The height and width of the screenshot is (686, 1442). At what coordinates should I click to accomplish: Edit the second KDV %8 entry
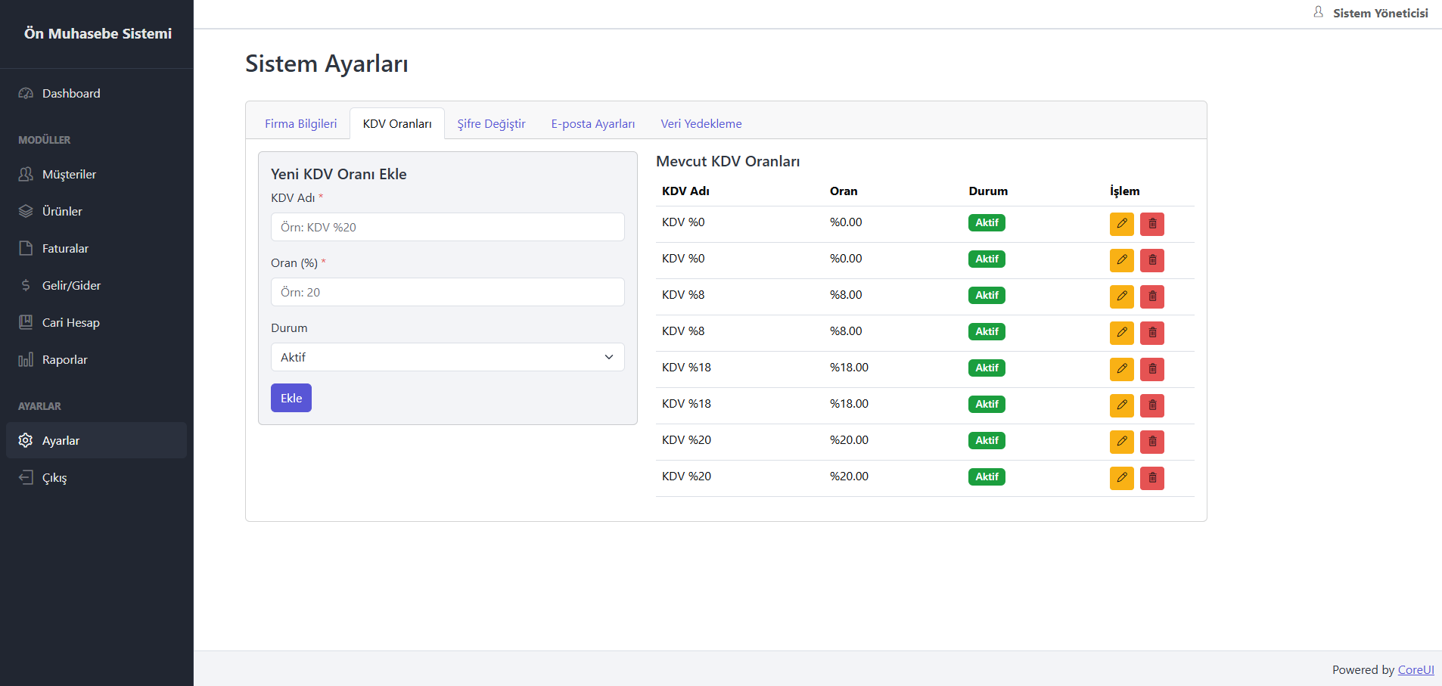click(x=1121, y=333)
